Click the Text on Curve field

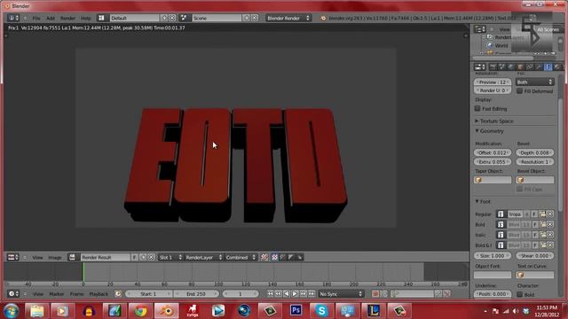[534, 275]
